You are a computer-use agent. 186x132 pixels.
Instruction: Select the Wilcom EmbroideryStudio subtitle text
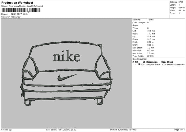click(22, 6)
